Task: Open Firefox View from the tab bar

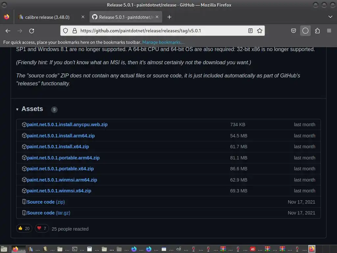Action: click(7, 17)
